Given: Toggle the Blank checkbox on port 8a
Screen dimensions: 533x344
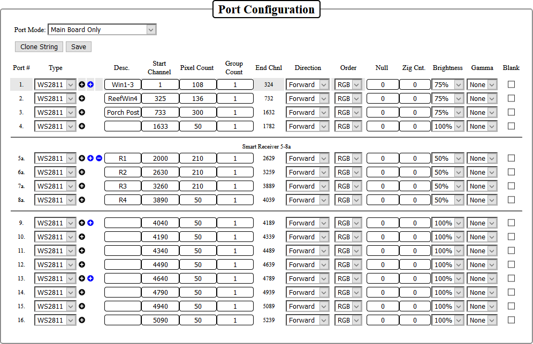Looking at the screenshot, I should point(511,200).
